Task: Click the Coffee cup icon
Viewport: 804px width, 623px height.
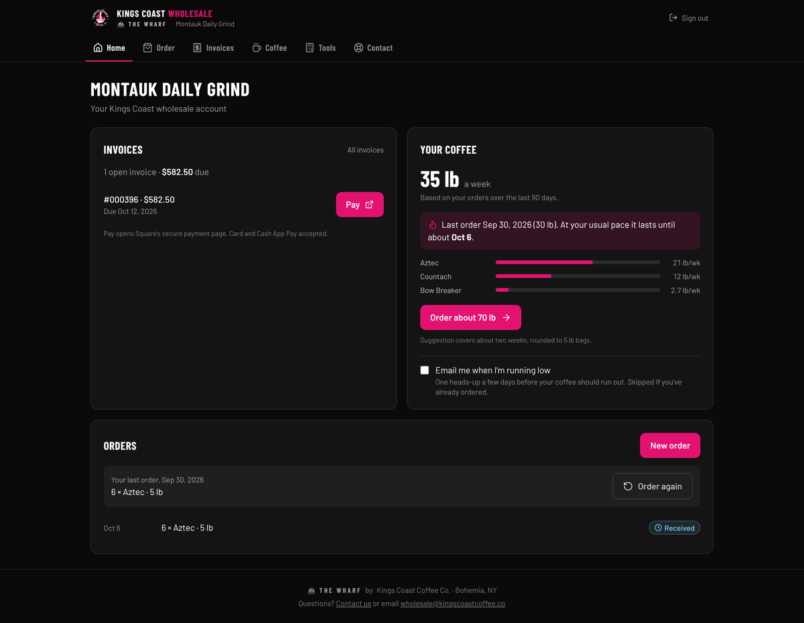Action: pyautogui.click(x=257, y=48)
